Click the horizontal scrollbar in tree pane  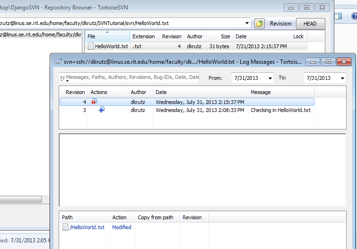point(21,199)
